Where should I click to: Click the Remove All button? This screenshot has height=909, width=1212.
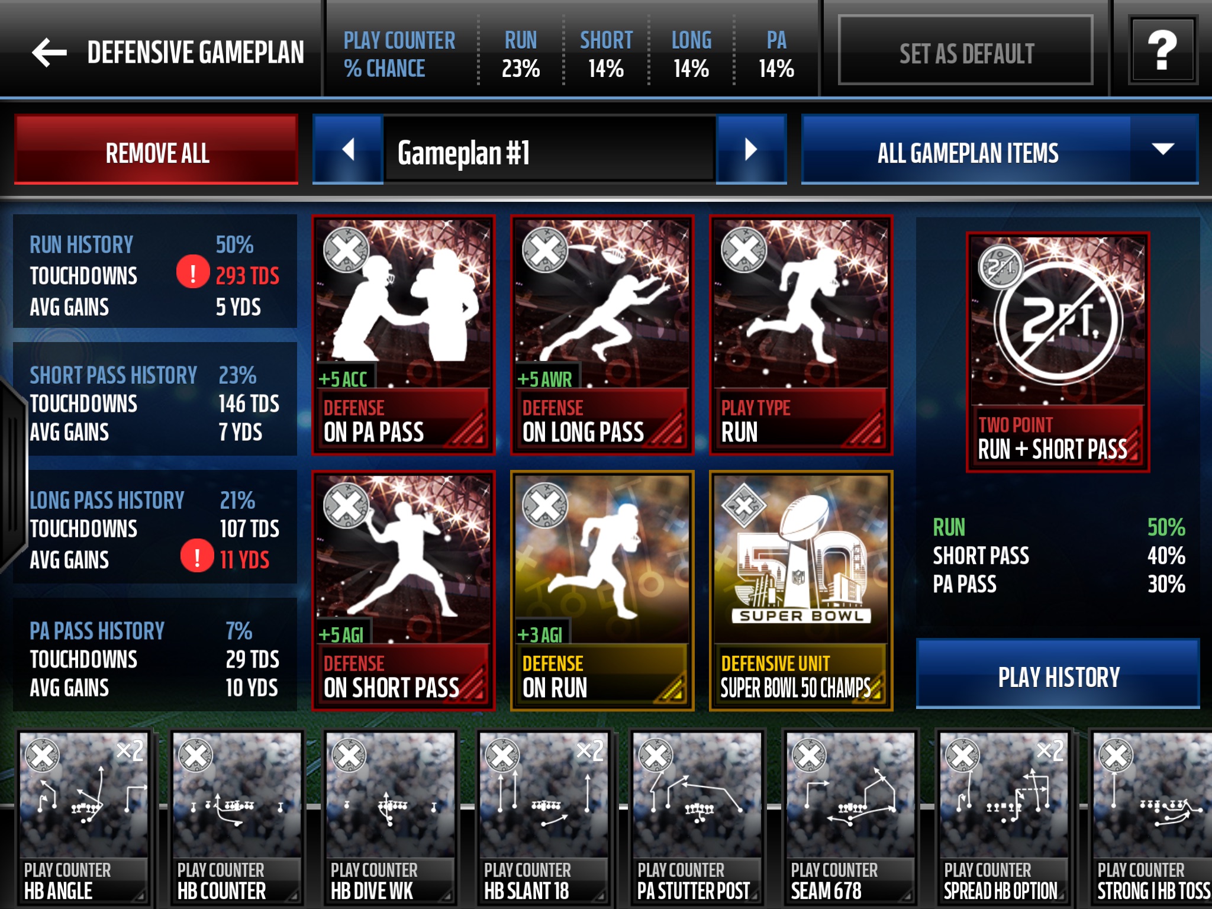(x=156, y=150)
